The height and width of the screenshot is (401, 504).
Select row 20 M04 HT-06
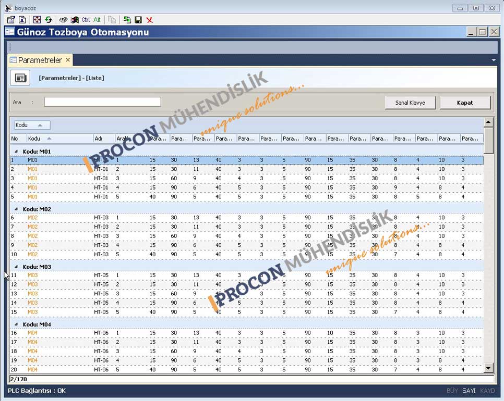click(x=247, y=370)
